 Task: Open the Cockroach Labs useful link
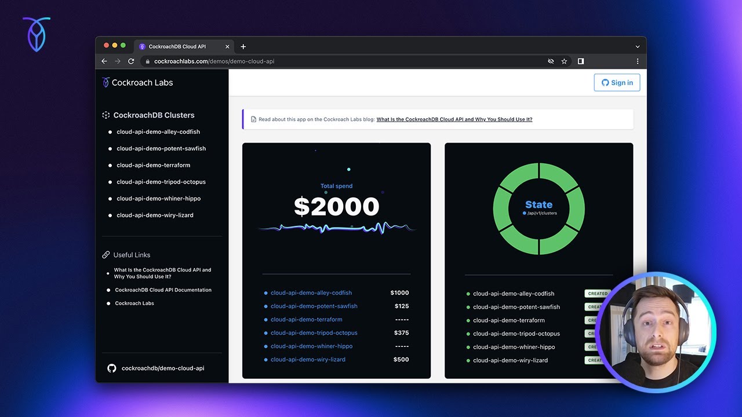pos(134,303)
